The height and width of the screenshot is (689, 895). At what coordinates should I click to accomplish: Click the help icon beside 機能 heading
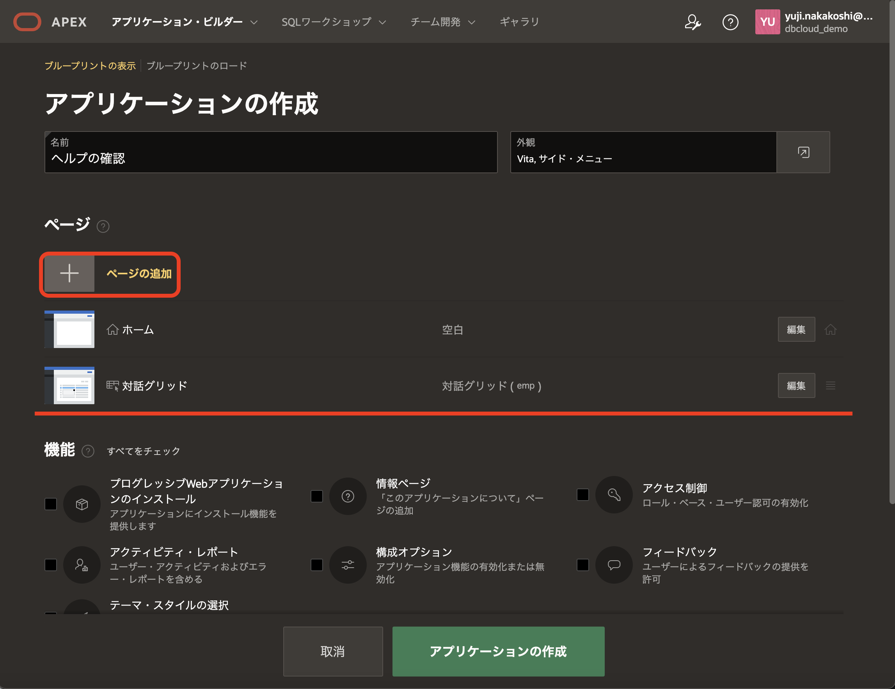(88, 451)
